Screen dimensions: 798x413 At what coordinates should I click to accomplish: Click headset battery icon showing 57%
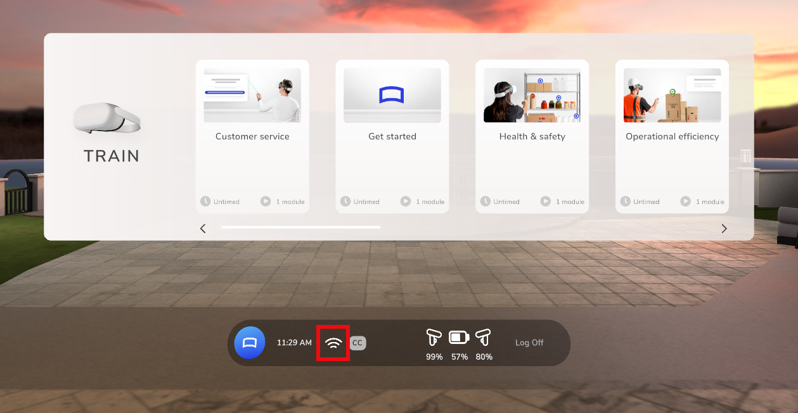pyautogui.click(x=459, y=337)
